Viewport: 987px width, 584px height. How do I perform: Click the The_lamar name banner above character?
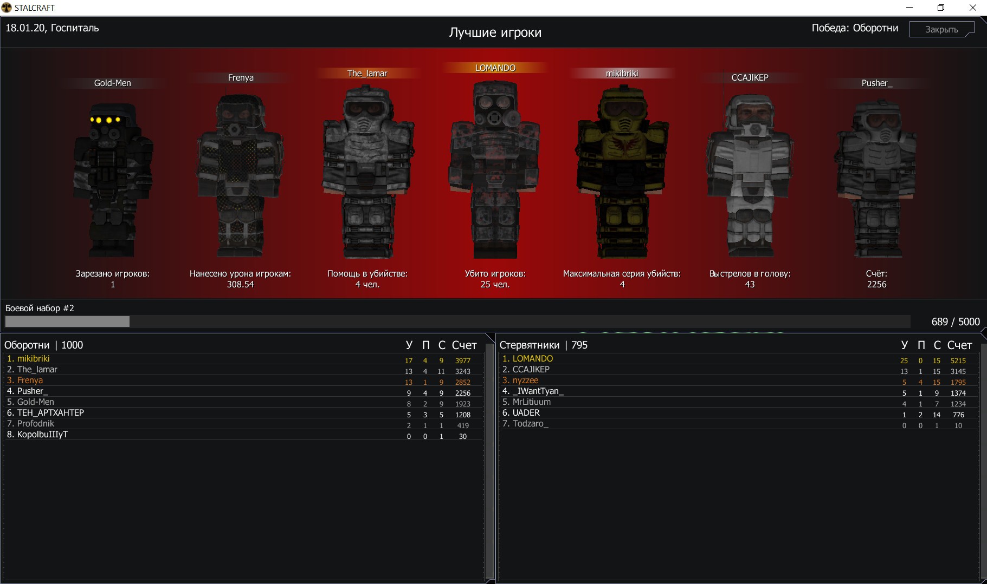[367, 73]
